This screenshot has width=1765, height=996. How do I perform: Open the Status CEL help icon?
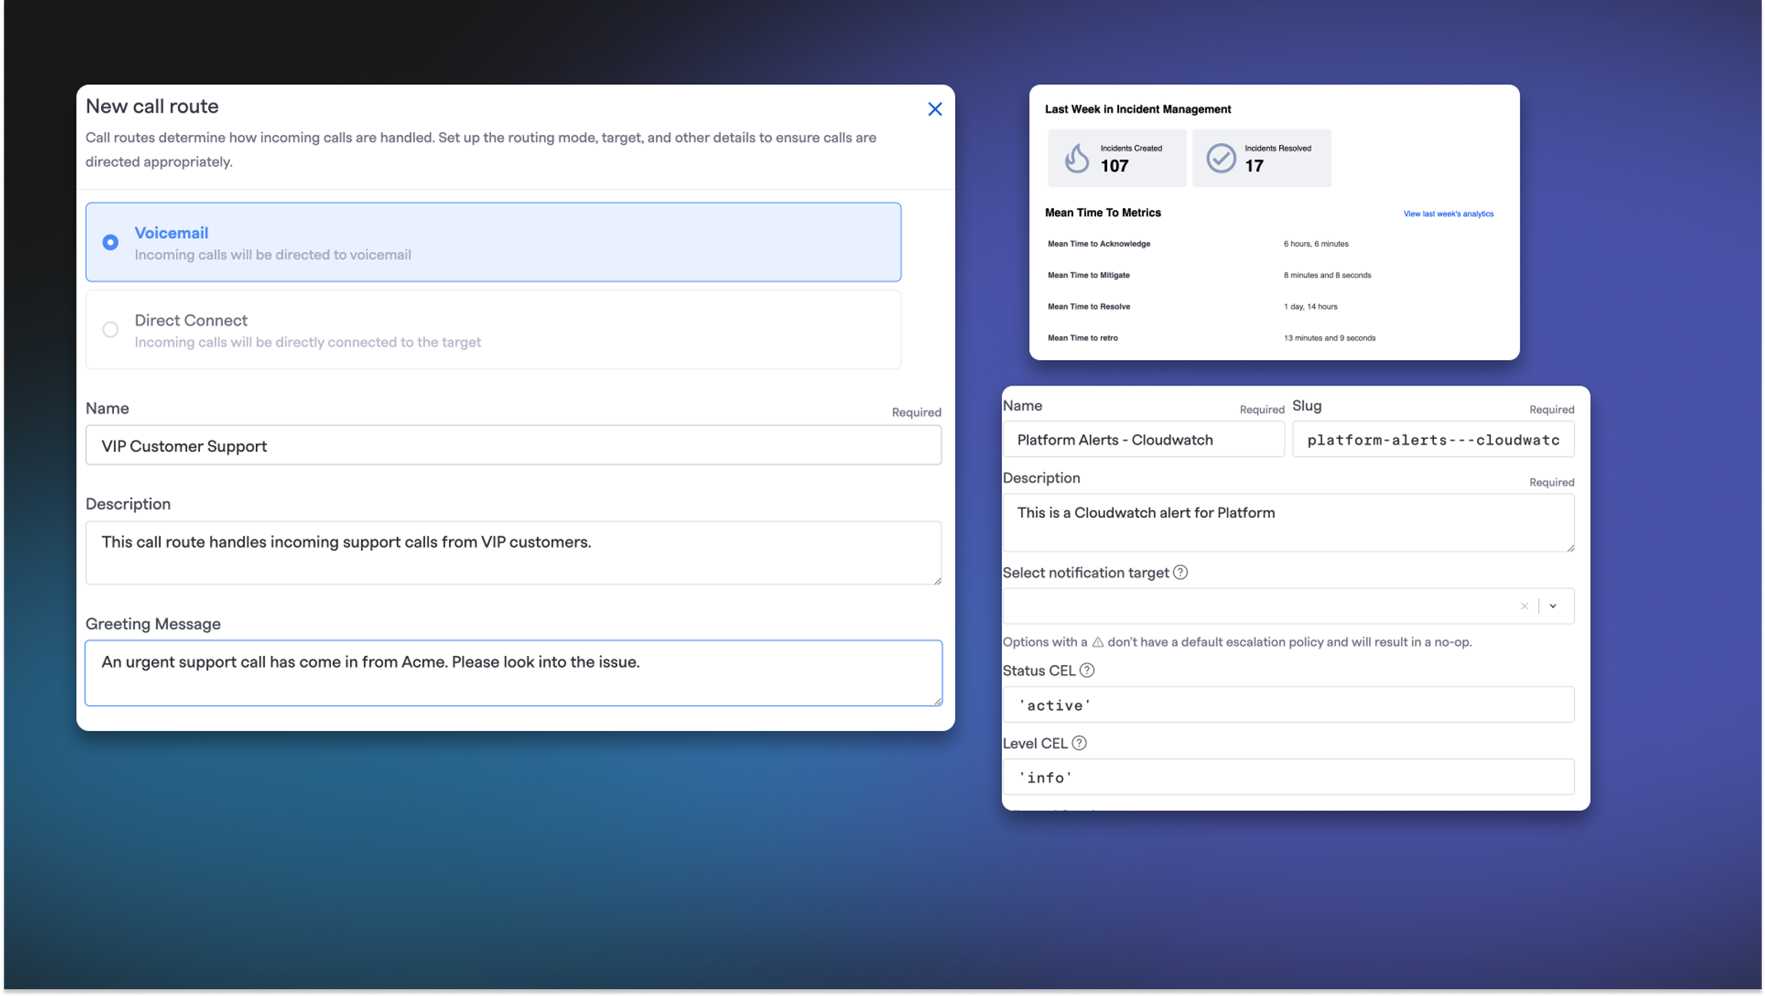pos(1087,670)
